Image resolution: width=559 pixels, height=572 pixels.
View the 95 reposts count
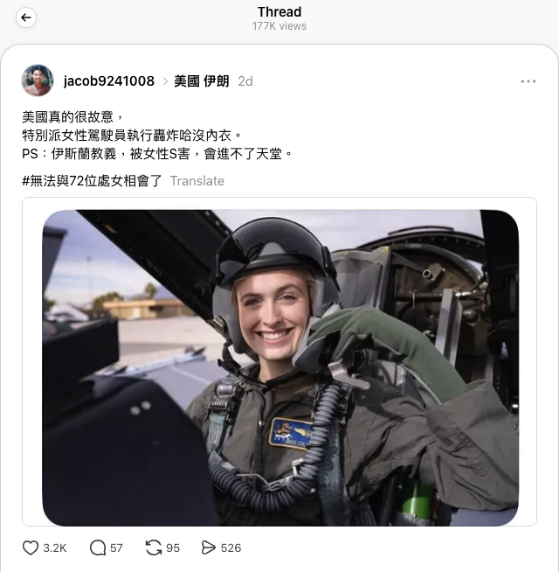(173, 548)
